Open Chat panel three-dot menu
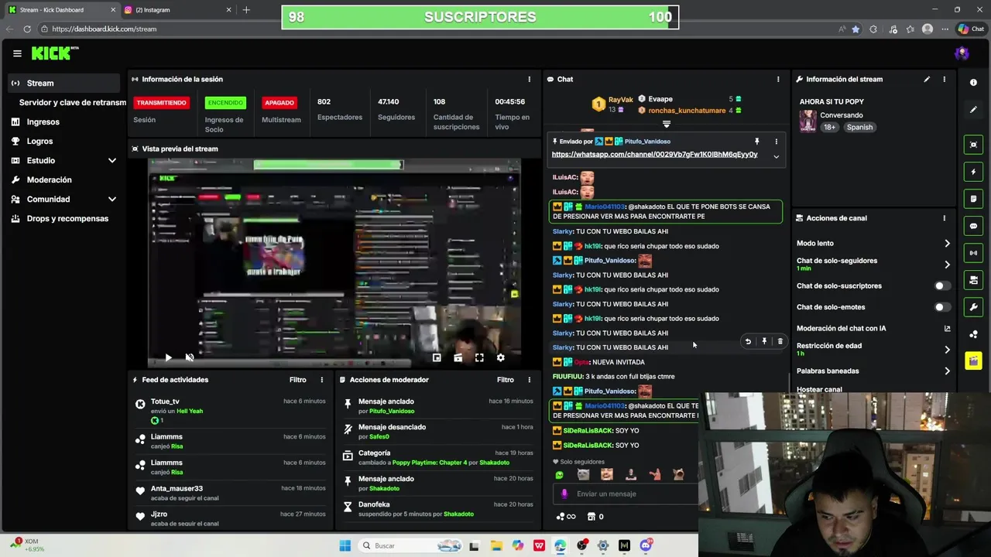Viewport: 991px width, 557px height. (x=778, y=79)
